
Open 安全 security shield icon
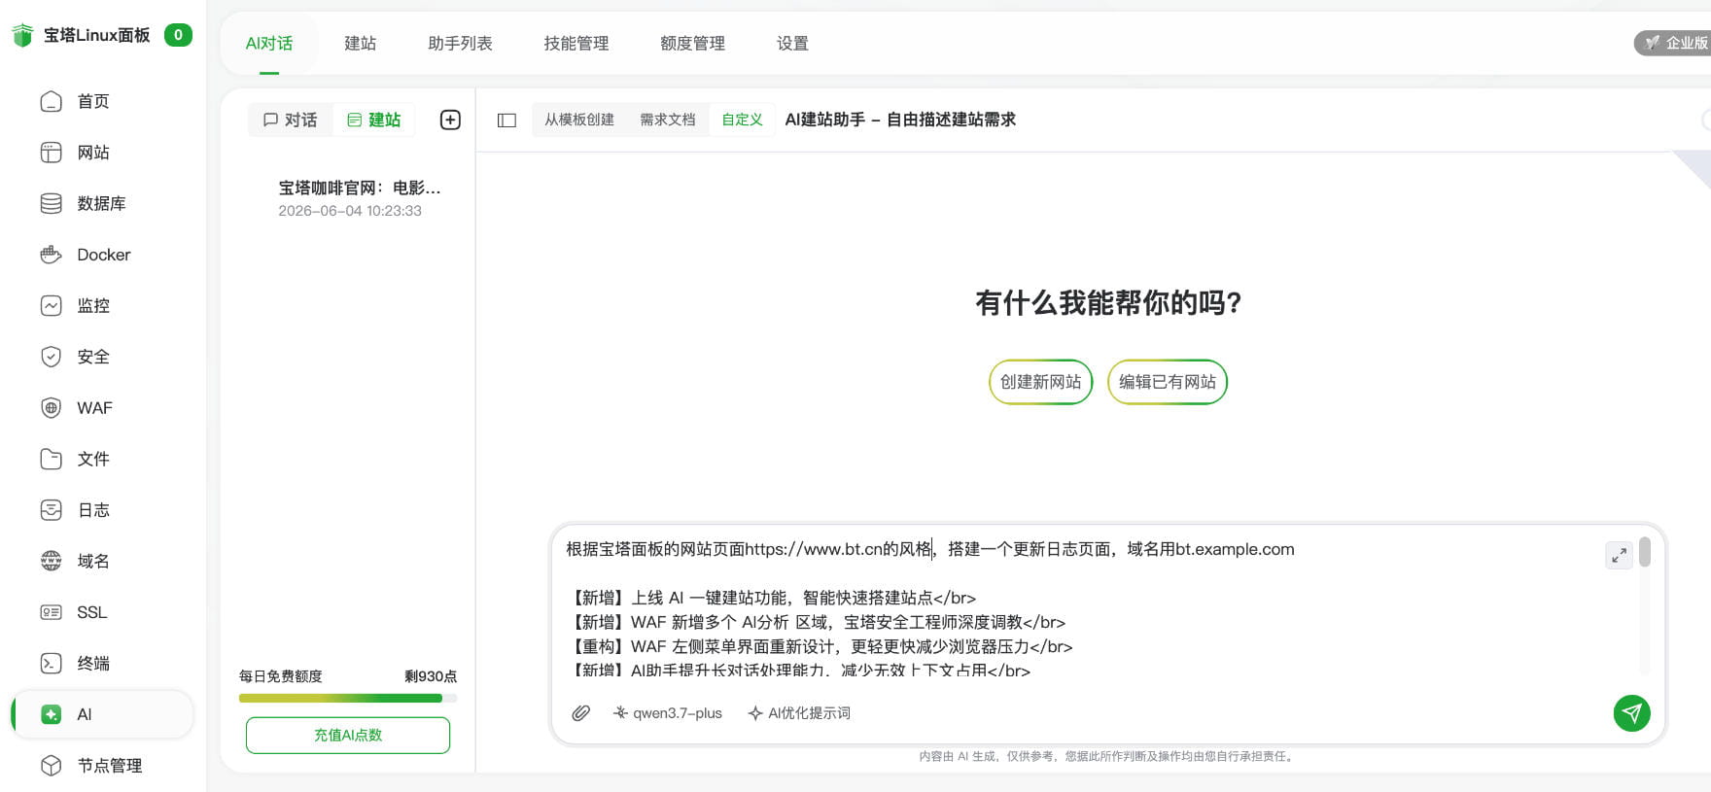point(52,357)
